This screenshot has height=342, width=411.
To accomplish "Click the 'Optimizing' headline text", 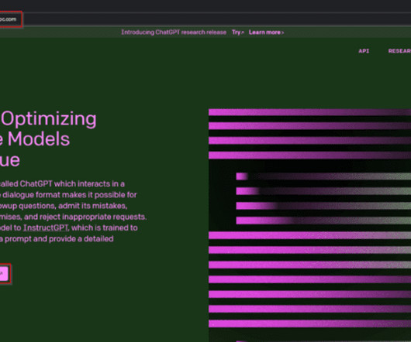I will click(x=49, y=119).
